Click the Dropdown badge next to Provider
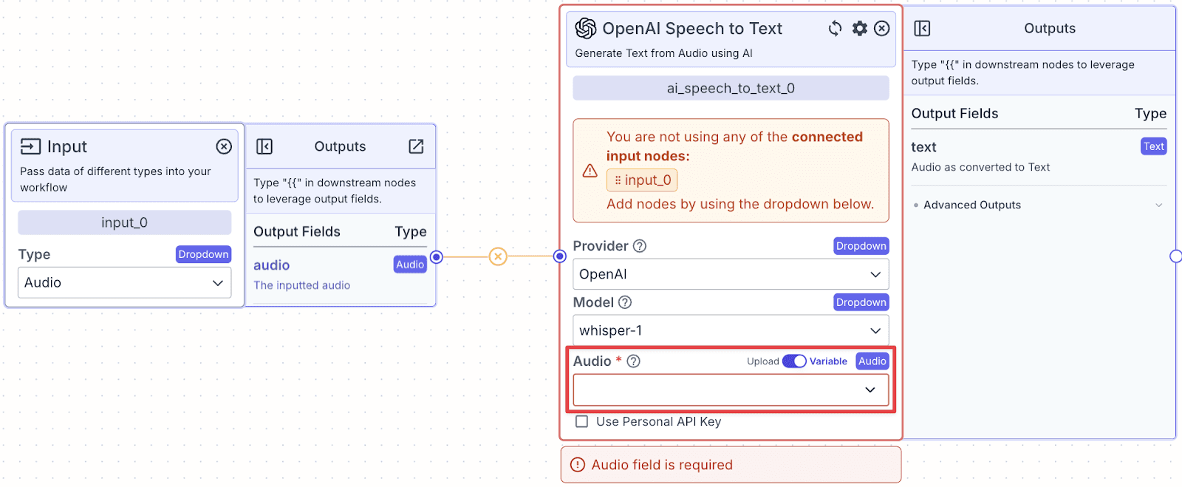The image size is (1182, 487). click(x=861, y=246)
